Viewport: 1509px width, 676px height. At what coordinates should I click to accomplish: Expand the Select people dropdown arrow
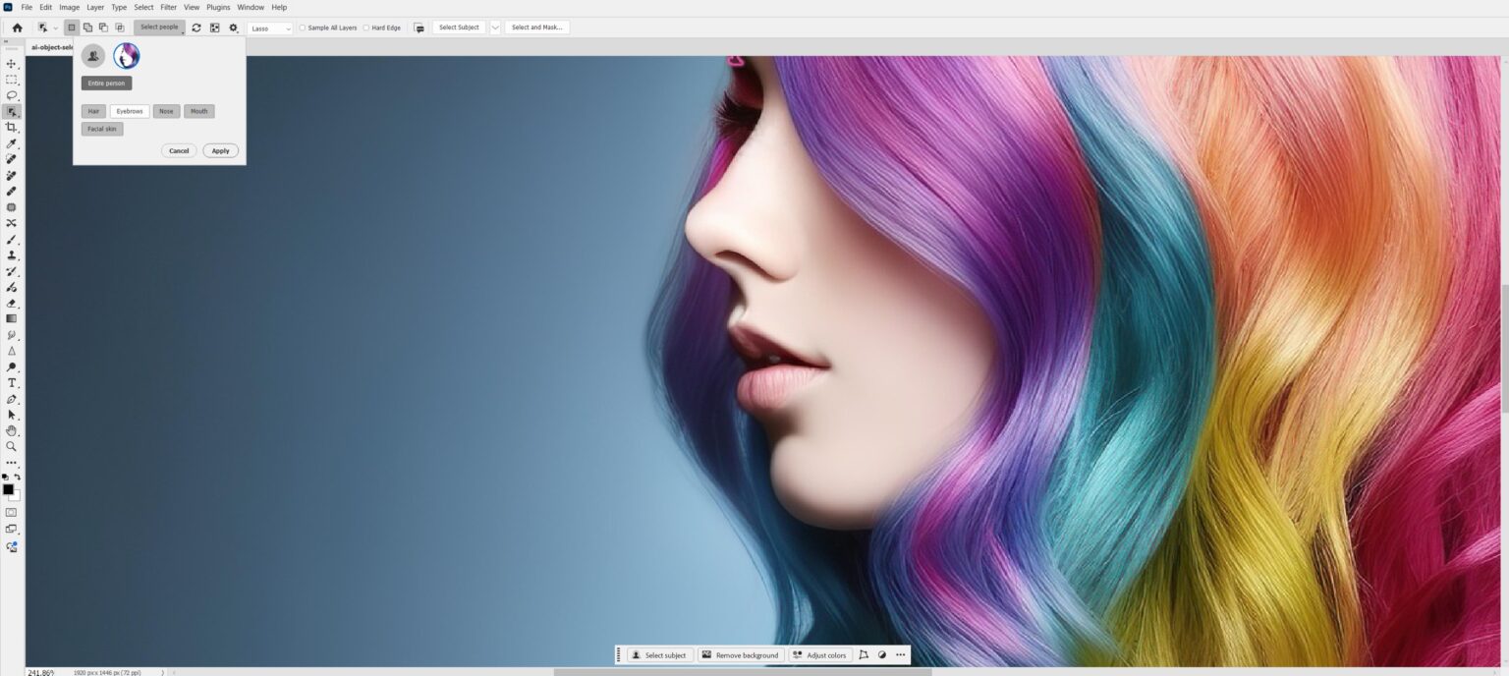[x=184, y=30]
